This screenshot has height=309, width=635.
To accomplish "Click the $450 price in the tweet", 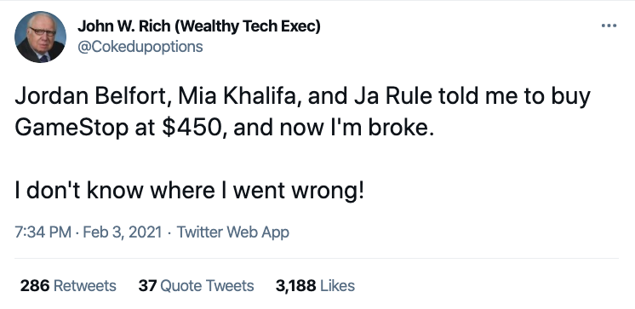I will [x=193, y=128].
